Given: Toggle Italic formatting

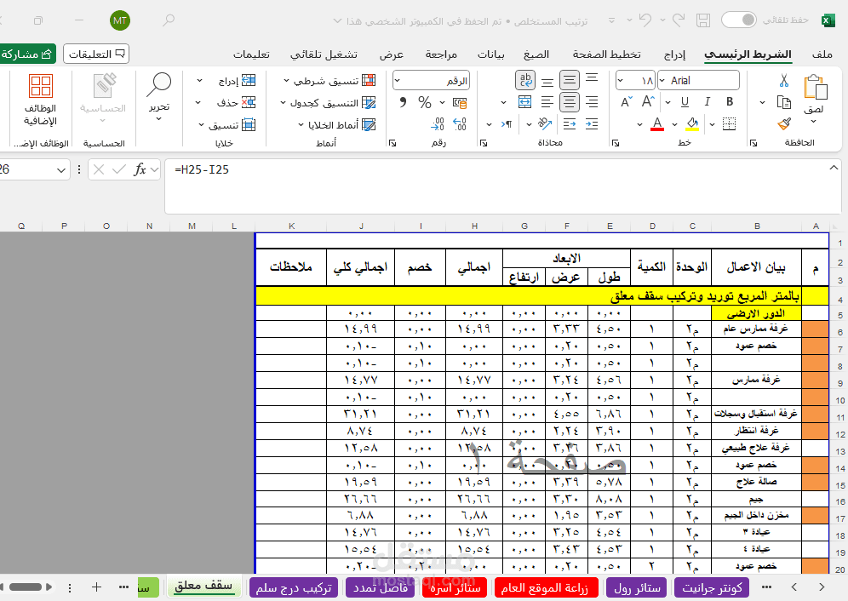Looking at the screenshot, I should point(707,101).
